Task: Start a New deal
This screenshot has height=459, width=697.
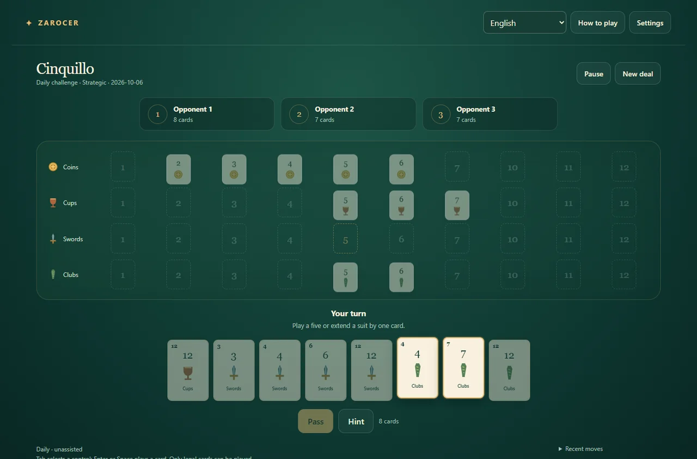Action: (x=638, y=74)
